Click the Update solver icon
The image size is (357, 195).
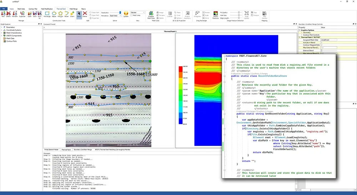pos(126,14)
